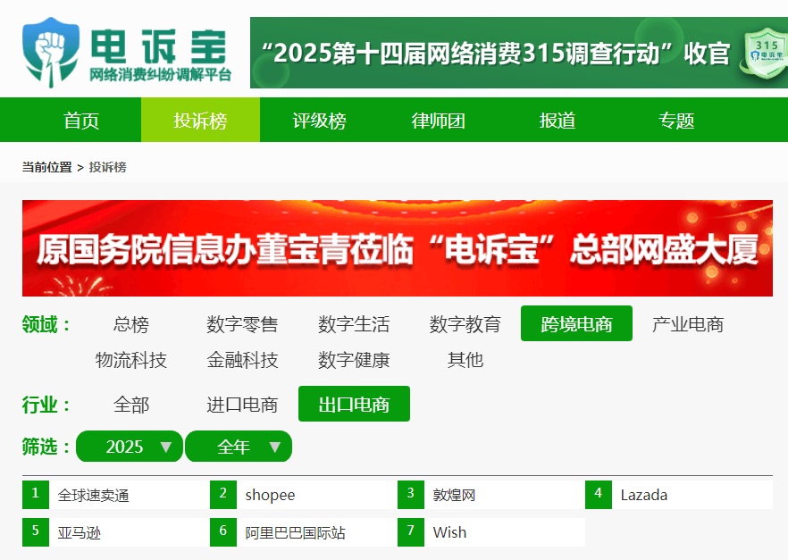Open the 报道 navigation tab
788x560 pixels.
tap(557, 121)
